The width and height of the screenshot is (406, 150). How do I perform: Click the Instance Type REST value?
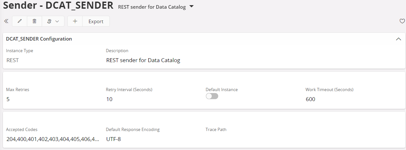point(13,60)
